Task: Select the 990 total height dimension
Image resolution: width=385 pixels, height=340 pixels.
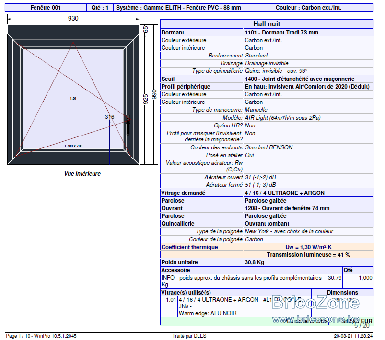Action: (x=154, y=94)
